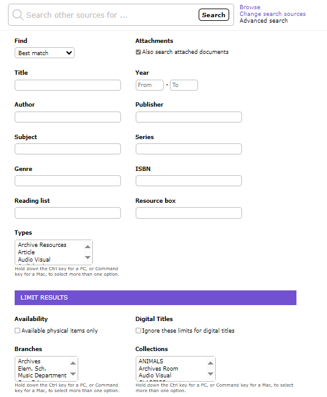
Task: Click the LIMIT RESULTS header bar
Action: coord(155,298)
